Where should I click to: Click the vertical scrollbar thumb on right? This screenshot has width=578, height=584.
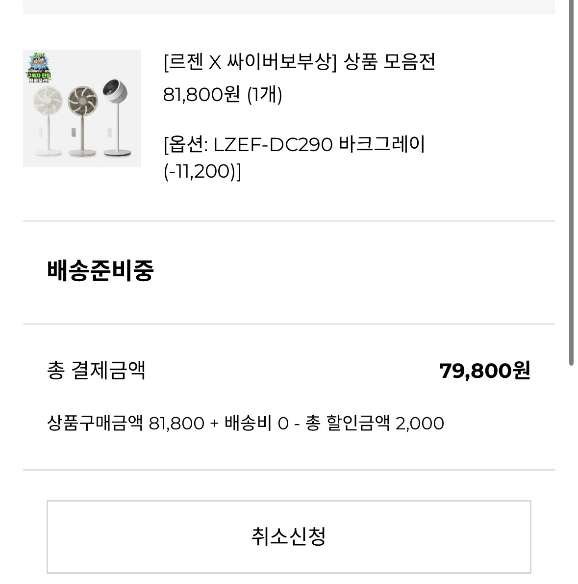pos(572,183)
